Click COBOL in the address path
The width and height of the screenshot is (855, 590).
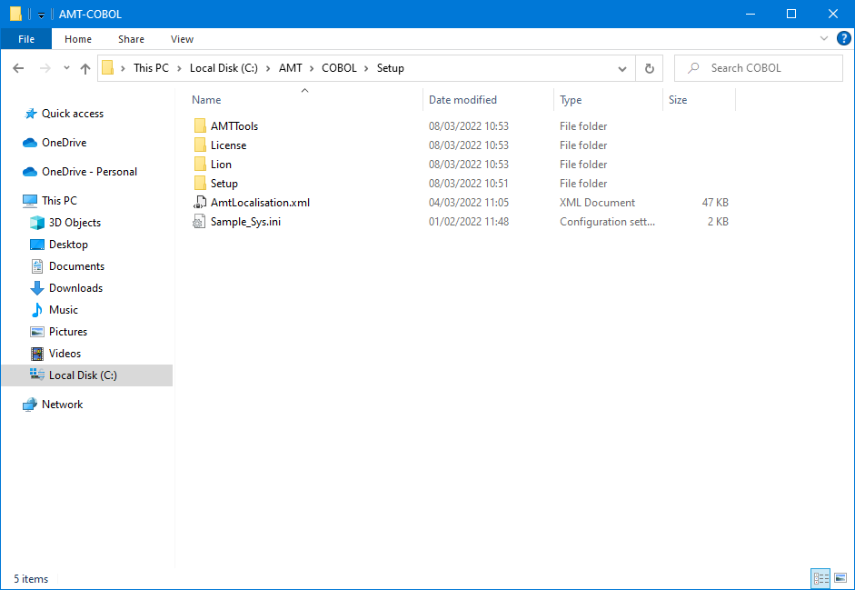(x=339, y=68)
